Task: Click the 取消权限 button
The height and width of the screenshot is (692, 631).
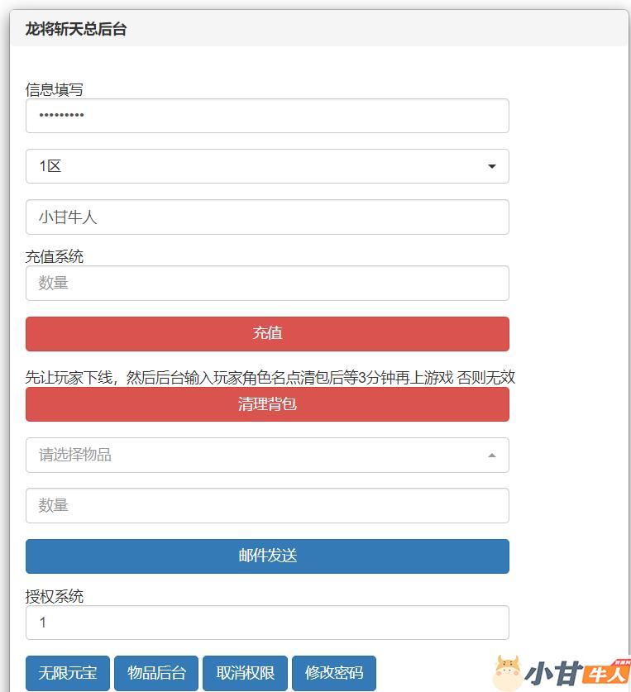Action: coord(245,673)
